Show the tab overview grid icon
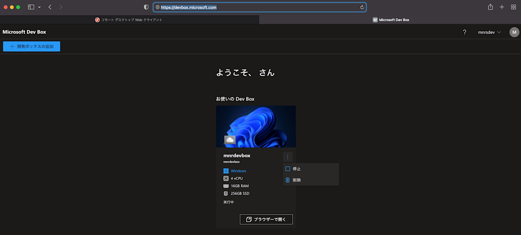 coord(514,7)
